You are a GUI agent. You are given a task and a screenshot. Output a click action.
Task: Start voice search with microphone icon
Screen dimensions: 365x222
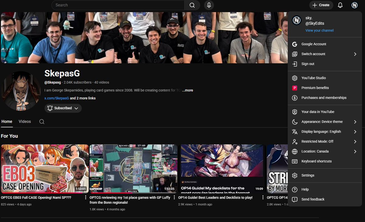(x=209, y=5)
